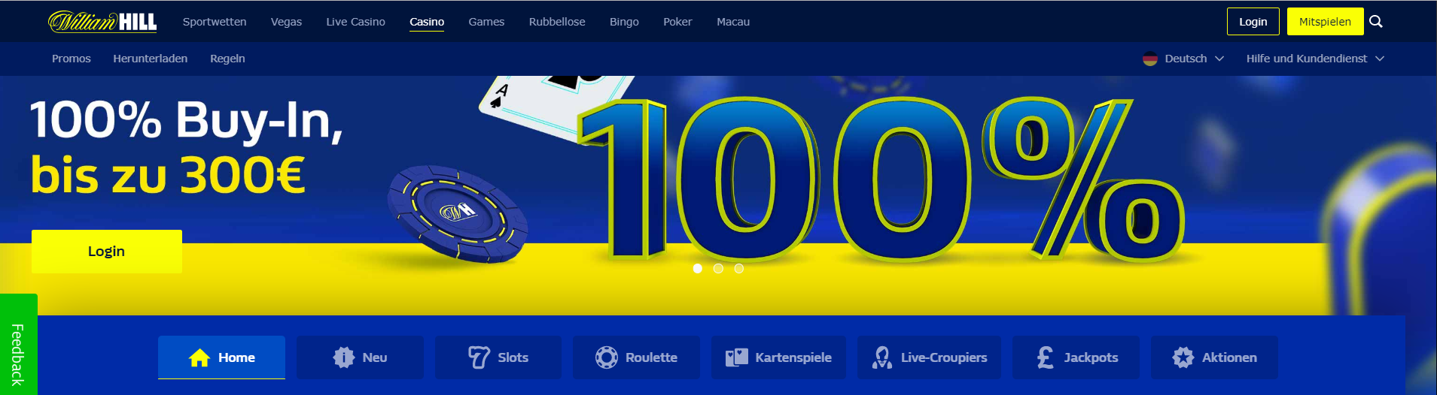Image resolution: width=1437 pixels, height=395 pixels.
Task: Switch to the Slots tab
Action: pyautogui.click(x=498, y=357)
